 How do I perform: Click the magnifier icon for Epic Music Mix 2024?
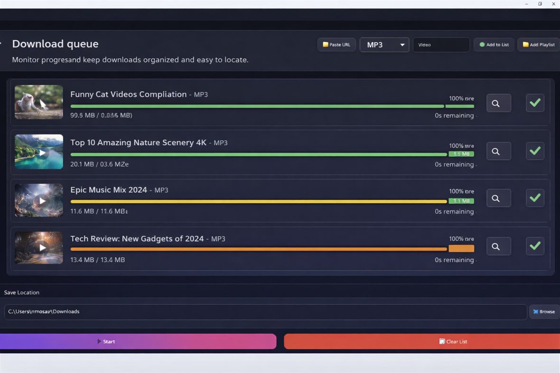(x=499, y=198)
